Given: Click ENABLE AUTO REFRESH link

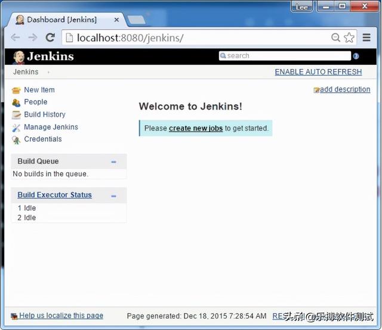Looking at the screenshot, I should 318,72.
